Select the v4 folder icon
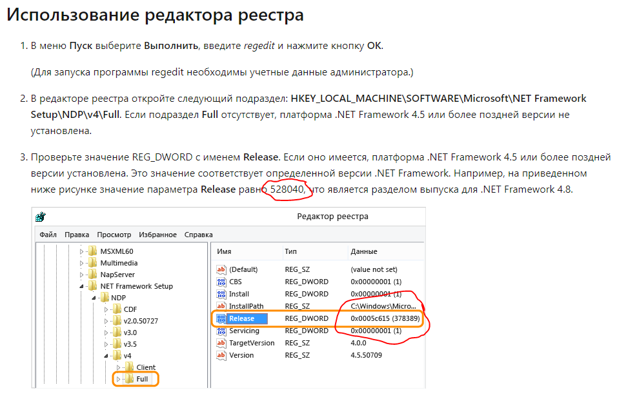Screen dimensions: 626x406 [117, 355]
